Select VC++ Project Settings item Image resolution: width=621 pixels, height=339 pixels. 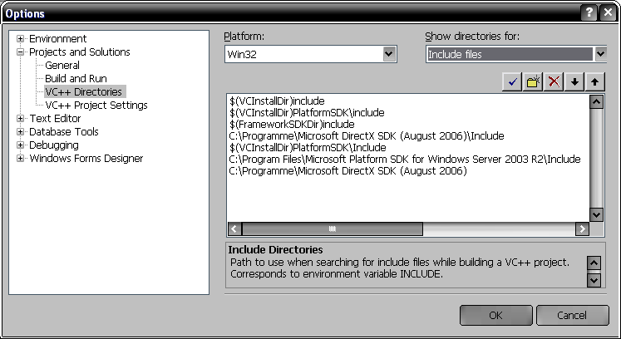pos(96,106)
